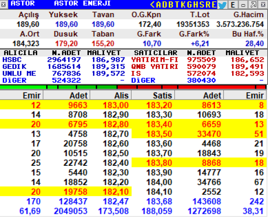The width and height of the screenshot is (268, 217).
Task: Click the highlighted bid 182,10
Action: point(116,192)
